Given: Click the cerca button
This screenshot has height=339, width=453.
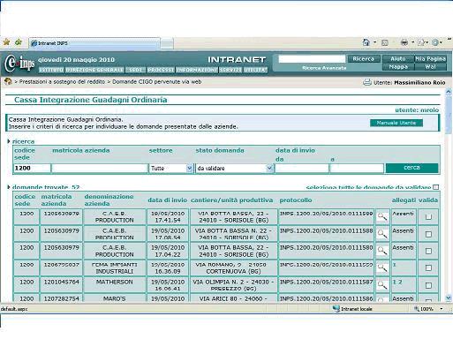Looking at the screenshot, I should (411, 168).
